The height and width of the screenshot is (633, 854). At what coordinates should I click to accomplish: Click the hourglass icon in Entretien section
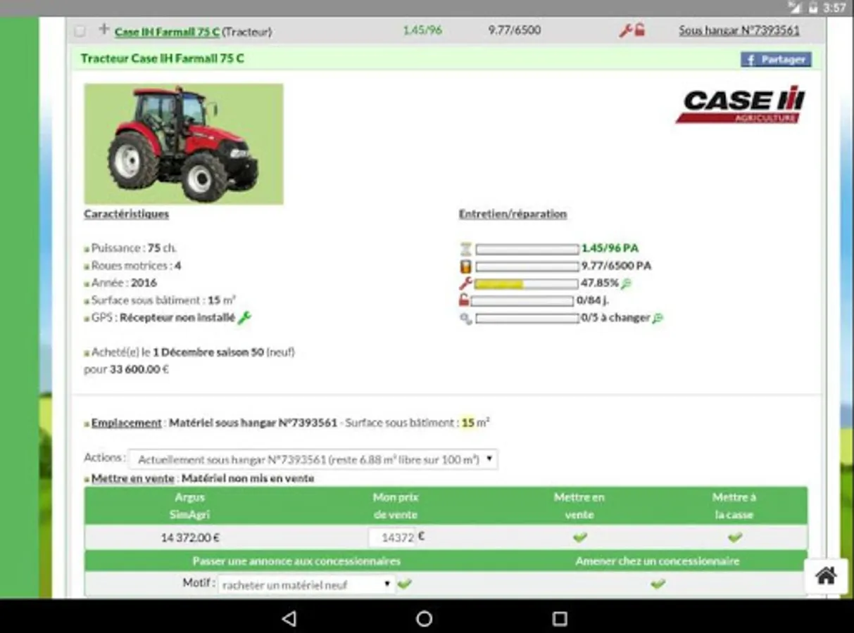(465, 248)
